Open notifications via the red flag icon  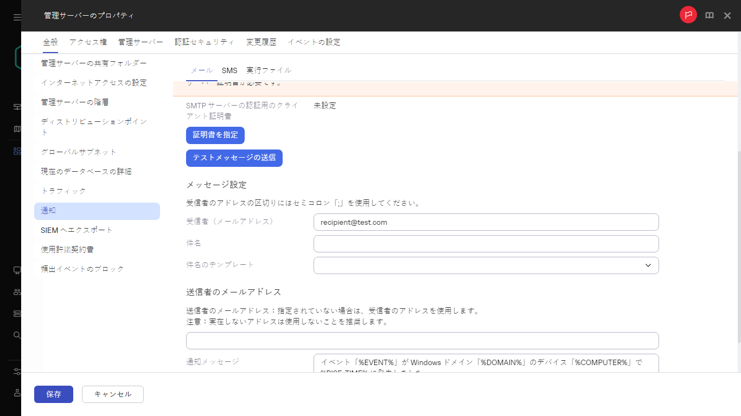click(x=688, y=15)
